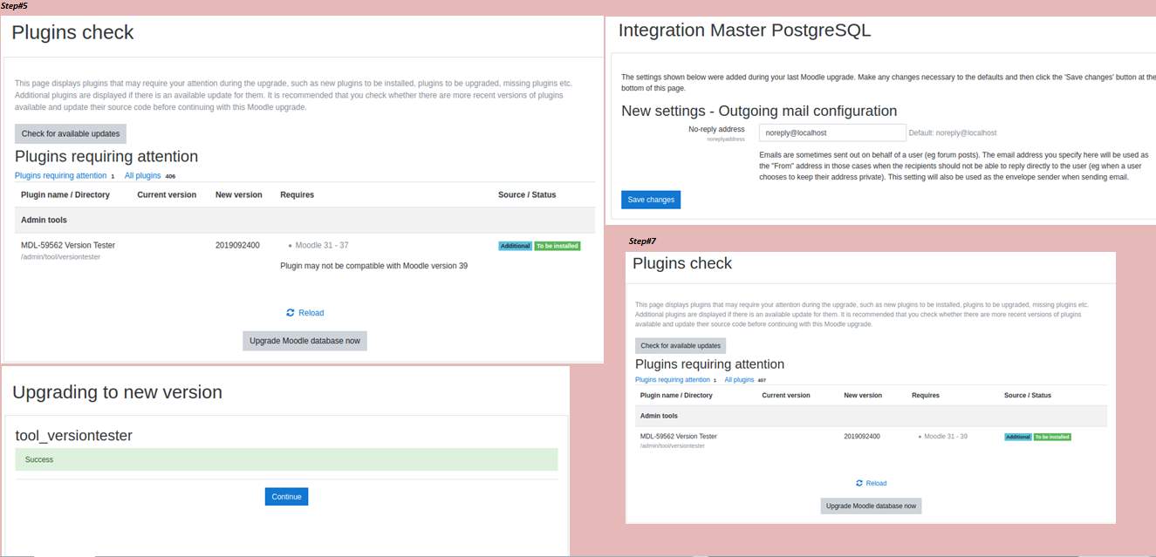Click Default: noreply@localhost text
This screenshot has height=557, width=1156.
click(x=953, y=133)
